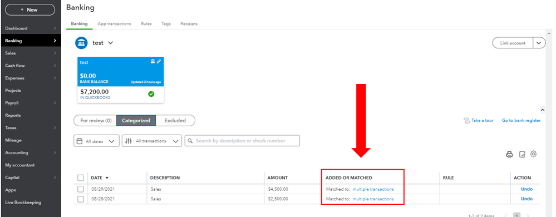The width and height of the screenshot is (556, 217).
Task: Expand the test account dropdown chevron
Action: coord(110,43)
